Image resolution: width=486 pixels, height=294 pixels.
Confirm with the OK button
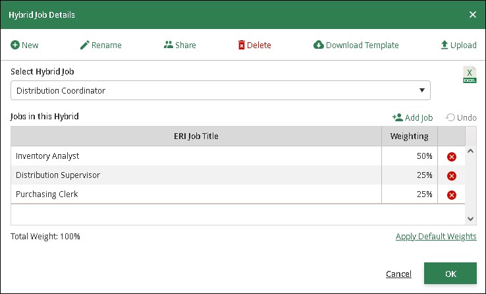coord(450,274)
